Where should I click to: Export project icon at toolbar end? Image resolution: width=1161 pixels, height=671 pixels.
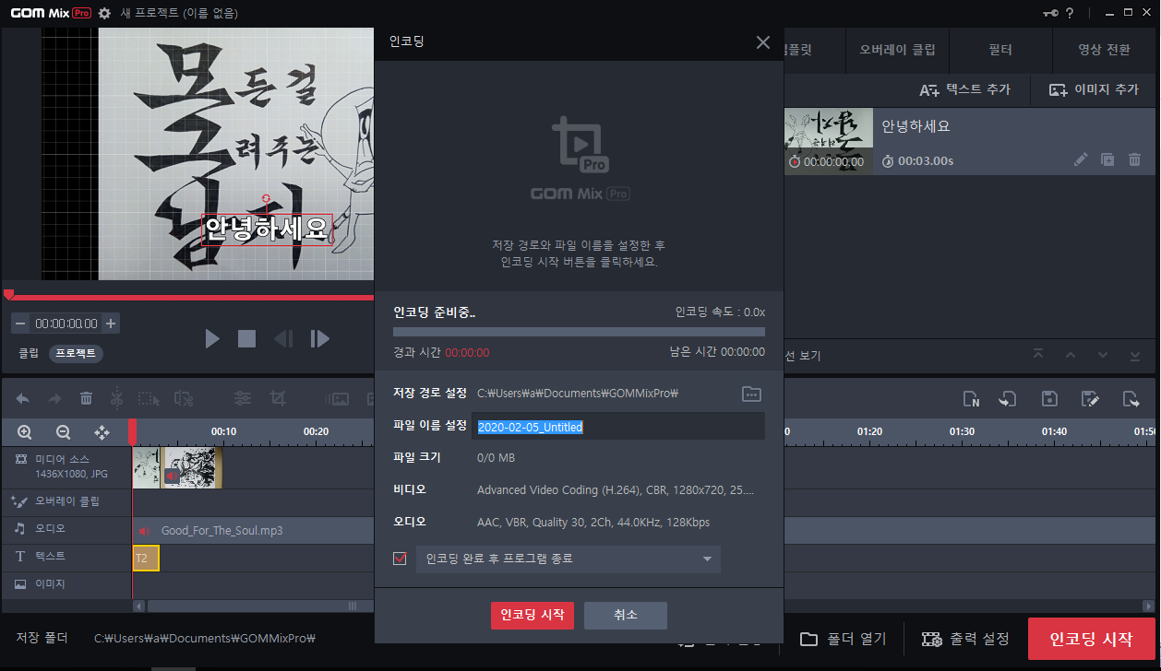1131,399
